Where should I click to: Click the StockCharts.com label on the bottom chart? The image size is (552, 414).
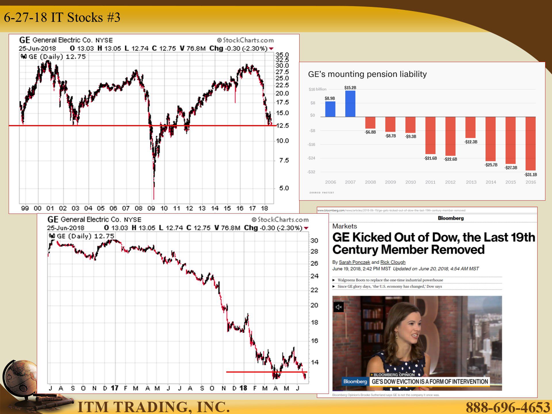click(x=280, y=220)
